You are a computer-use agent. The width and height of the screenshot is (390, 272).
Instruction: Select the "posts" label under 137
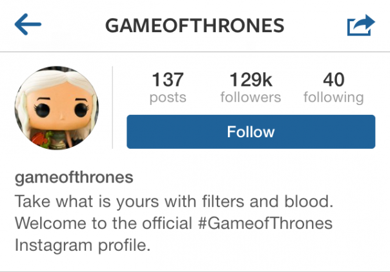167,98
